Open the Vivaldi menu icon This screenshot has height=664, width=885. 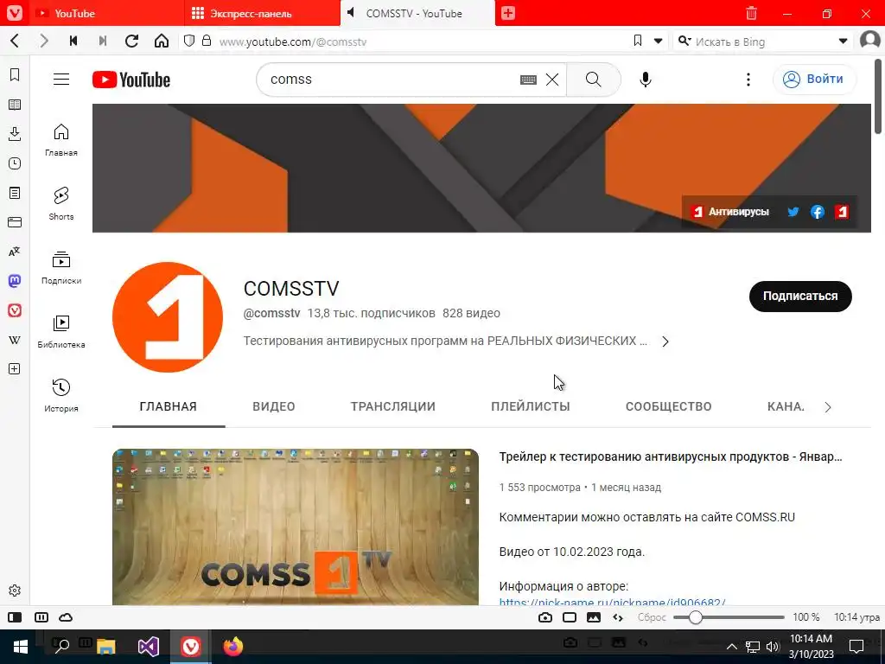click(15, 13)
